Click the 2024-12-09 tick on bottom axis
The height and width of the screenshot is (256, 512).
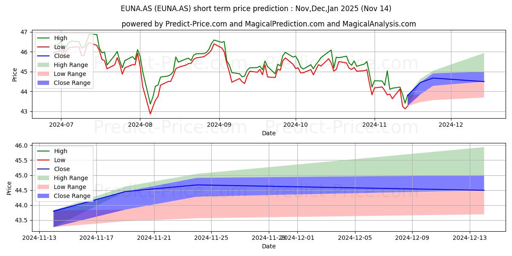point(412,239)
